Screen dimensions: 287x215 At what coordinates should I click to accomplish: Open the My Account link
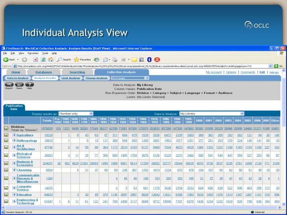pyautogui.click(x=214, y=72)
